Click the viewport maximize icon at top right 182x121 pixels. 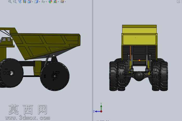click(x=179, y=2)
